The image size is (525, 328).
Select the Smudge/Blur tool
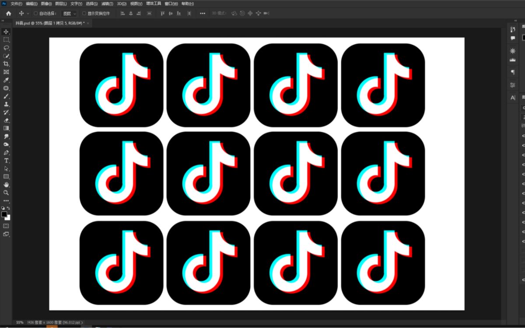[6, 136]
